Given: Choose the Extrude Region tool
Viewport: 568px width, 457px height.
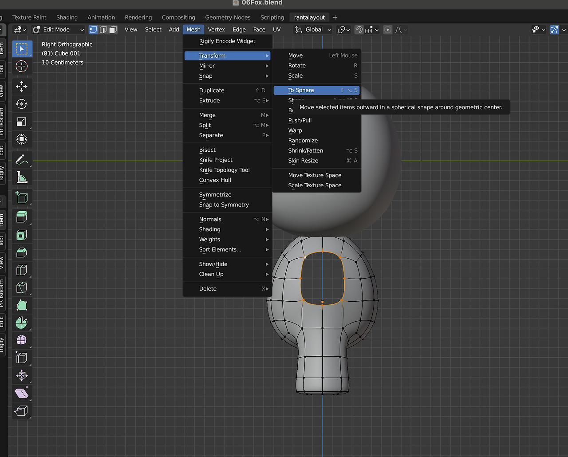Looking at the screenshot, I should 21,217.
